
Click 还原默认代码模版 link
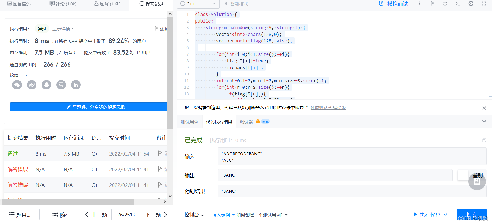pyautogui.click(x=328, y=108)
